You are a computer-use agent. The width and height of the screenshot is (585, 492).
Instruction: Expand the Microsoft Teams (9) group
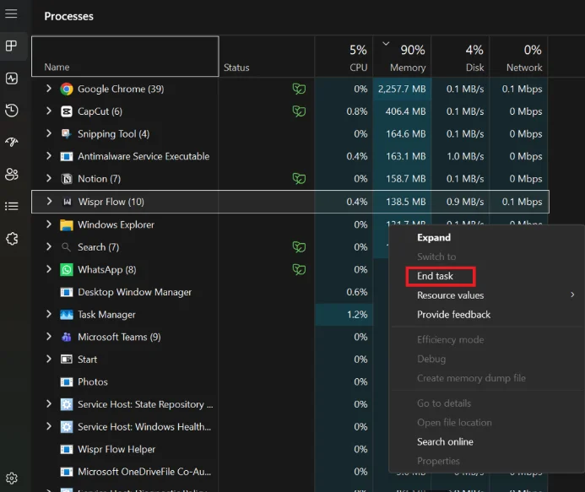point(49,337)
